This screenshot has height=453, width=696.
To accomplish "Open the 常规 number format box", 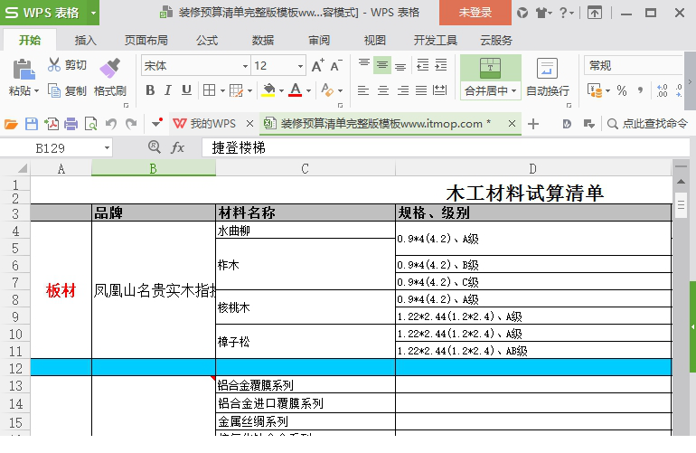I will [633, 66].
